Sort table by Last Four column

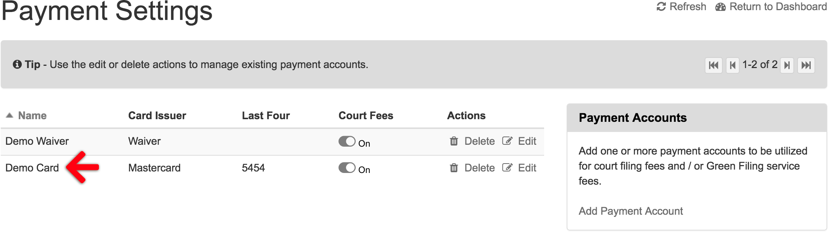266,115
